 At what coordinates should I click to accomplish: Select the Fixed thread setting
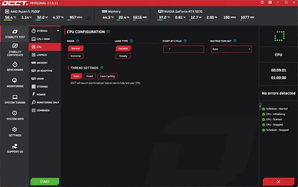[89, 76]
